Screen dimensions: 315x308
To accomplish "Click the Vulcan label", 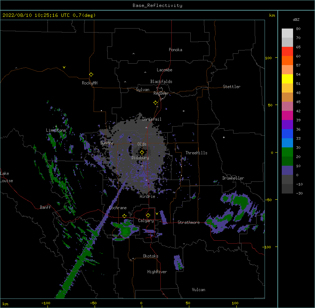I will [198, 290].
